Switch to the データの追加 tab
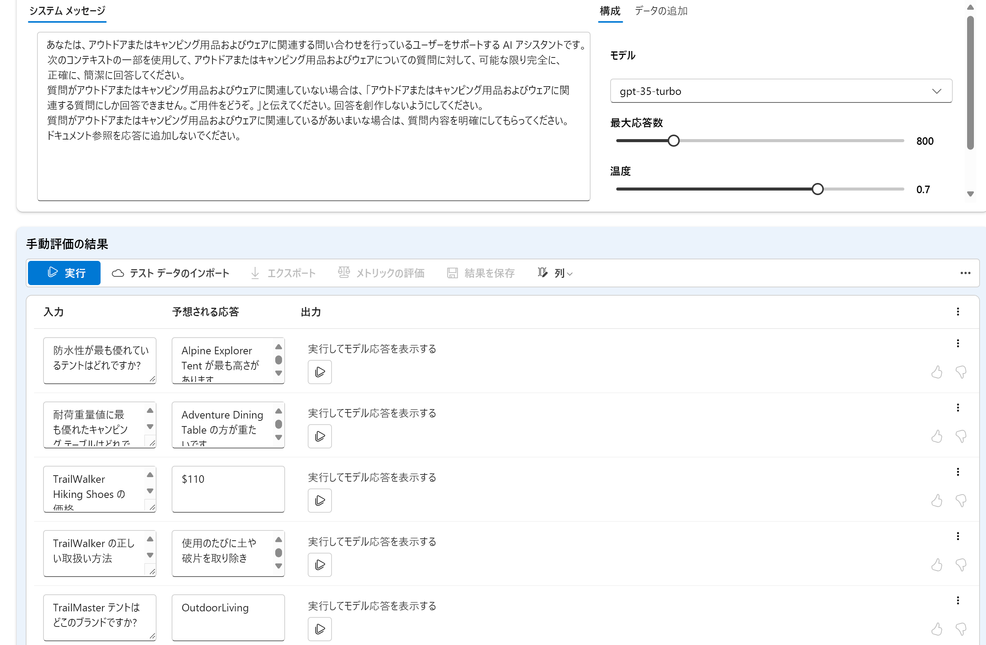Image resolution: width=986 pixels, height=645 pixels. 661,11
